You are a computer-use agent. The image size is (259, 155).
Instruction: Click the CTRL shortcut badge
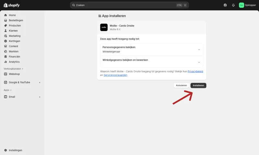179,5
